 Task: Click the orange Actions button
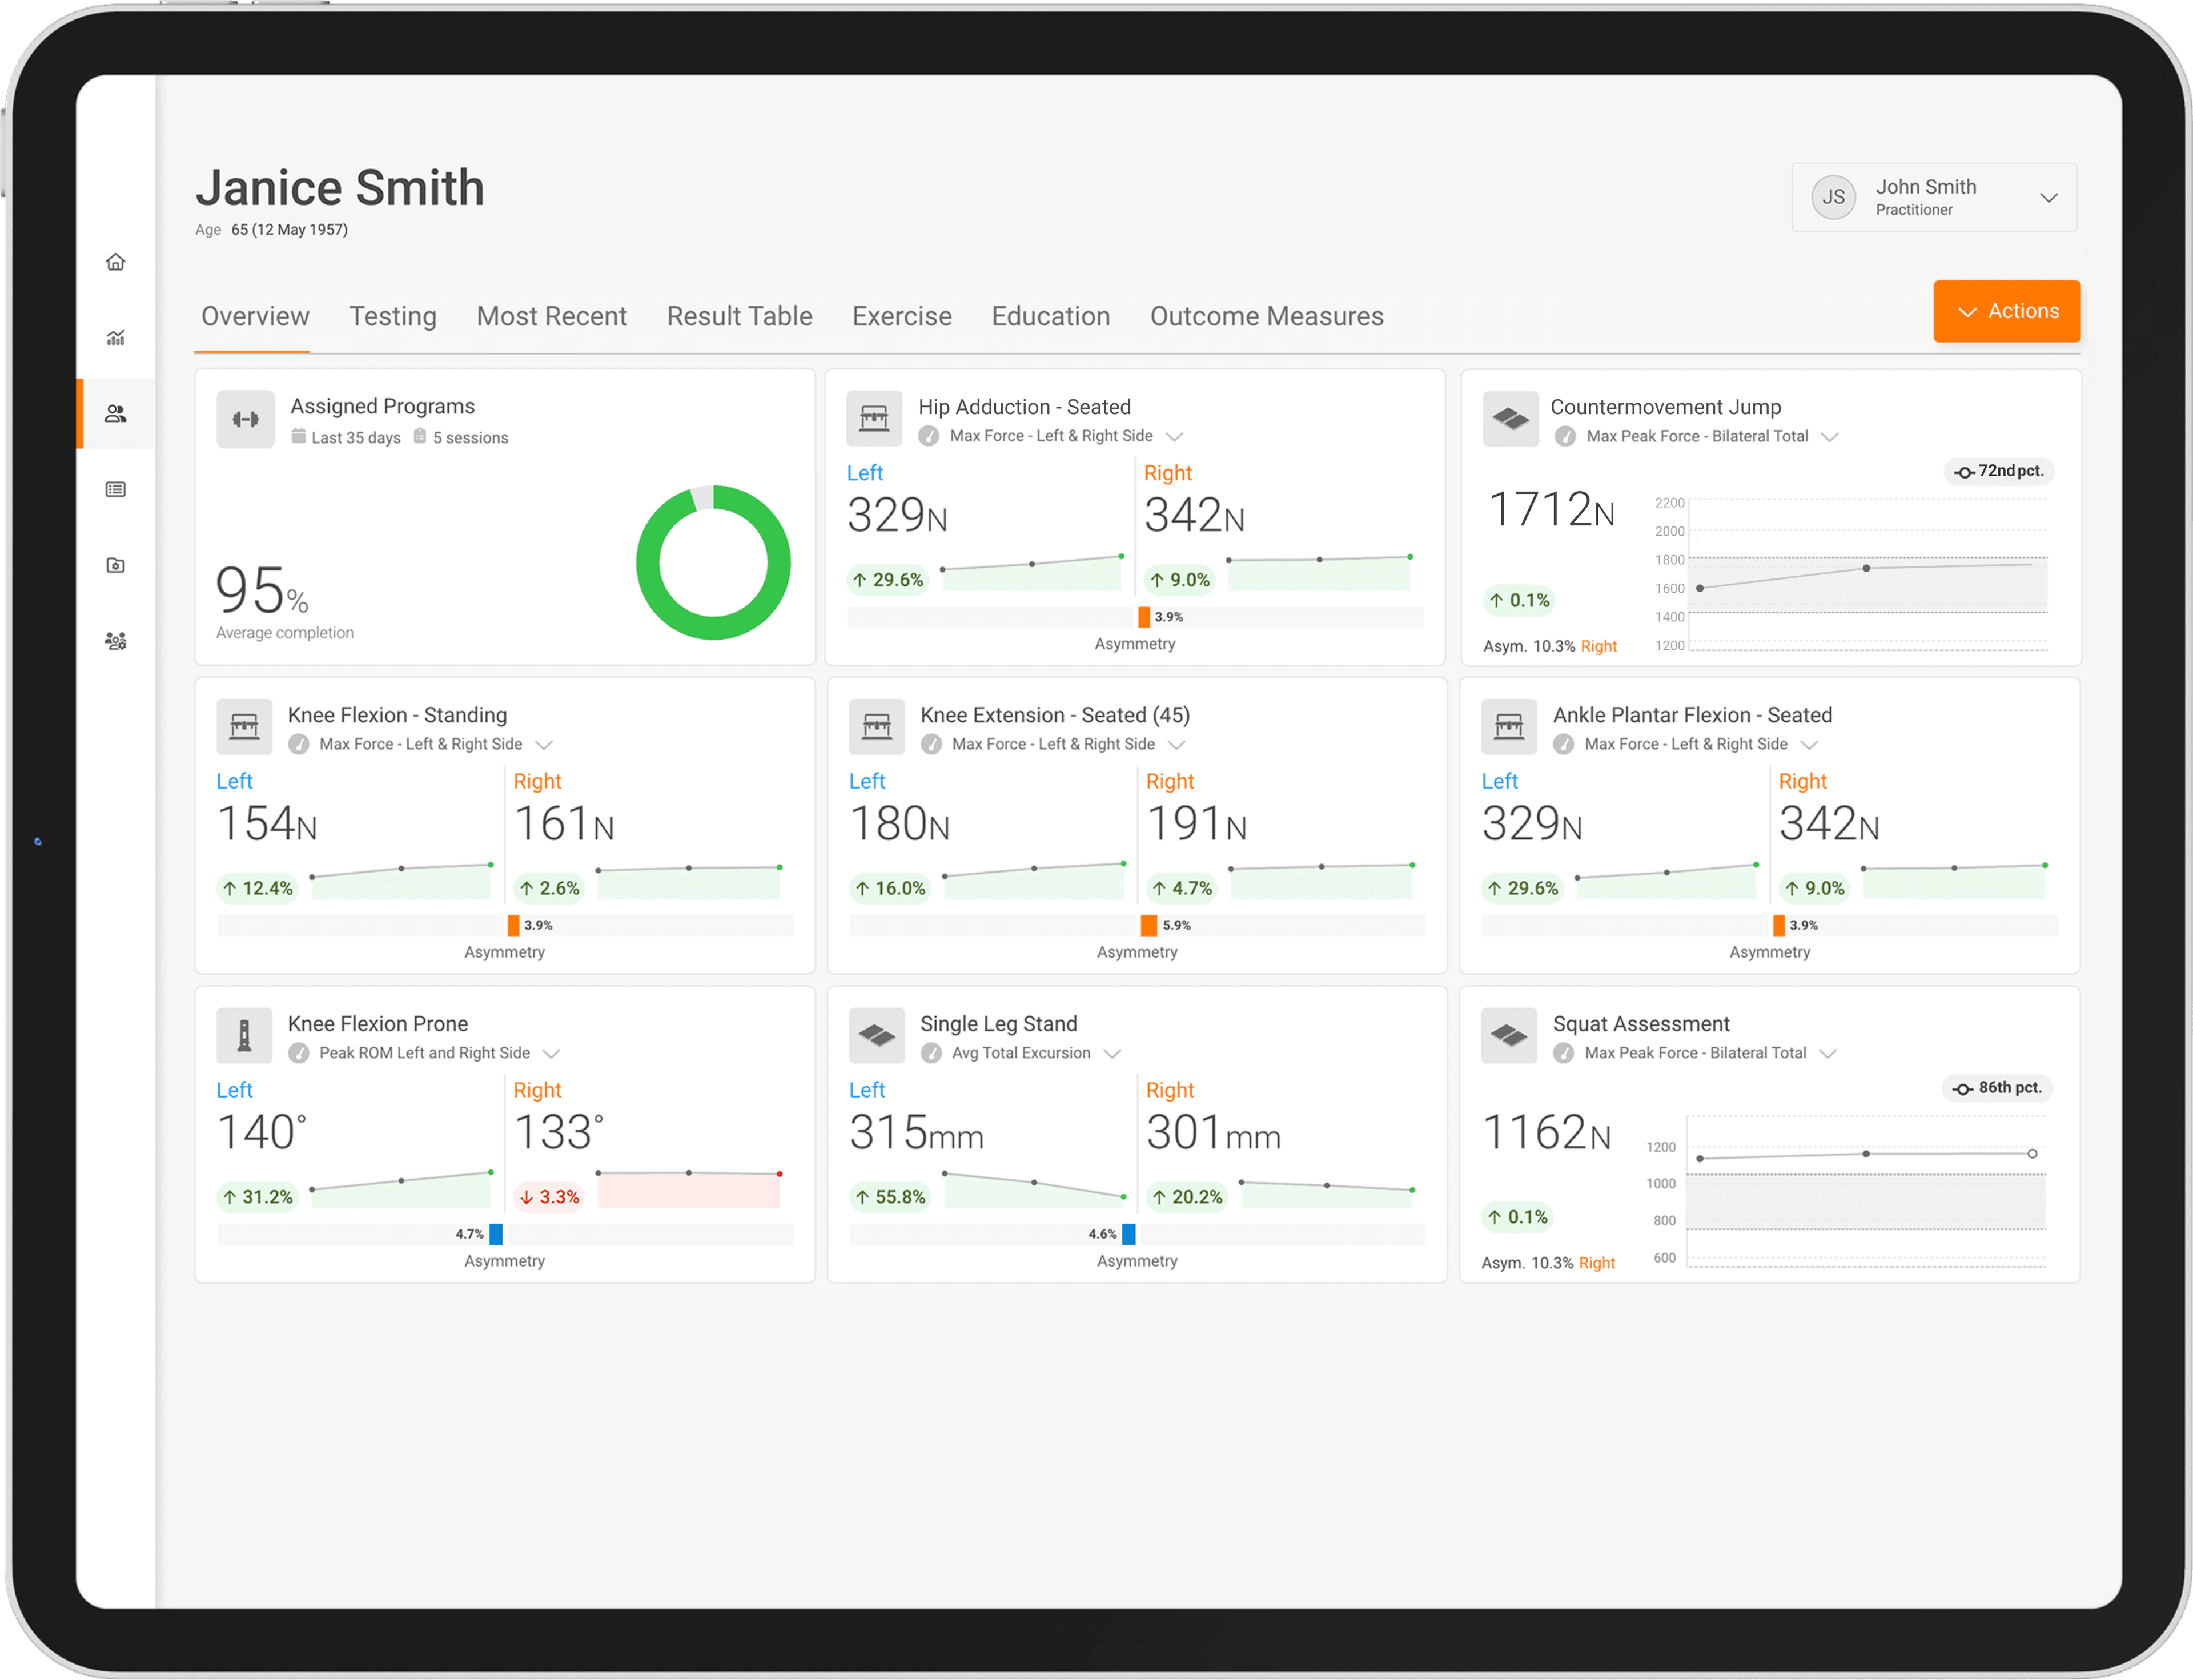(x=2006, y=312)
